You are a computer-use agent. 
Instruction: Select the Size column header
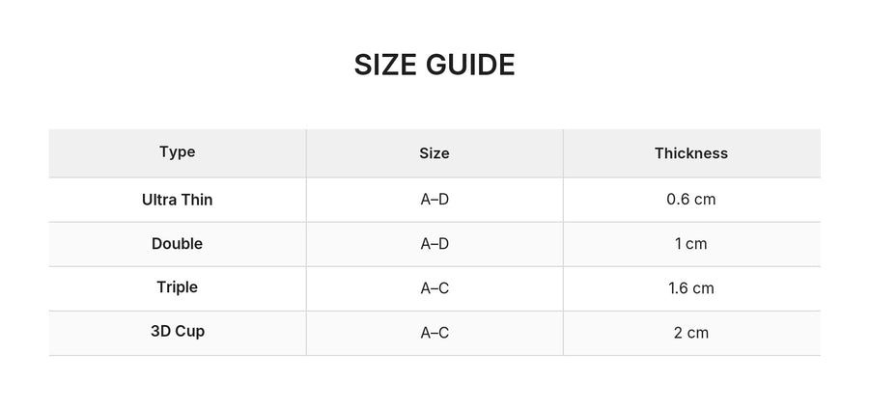(434, 153)
